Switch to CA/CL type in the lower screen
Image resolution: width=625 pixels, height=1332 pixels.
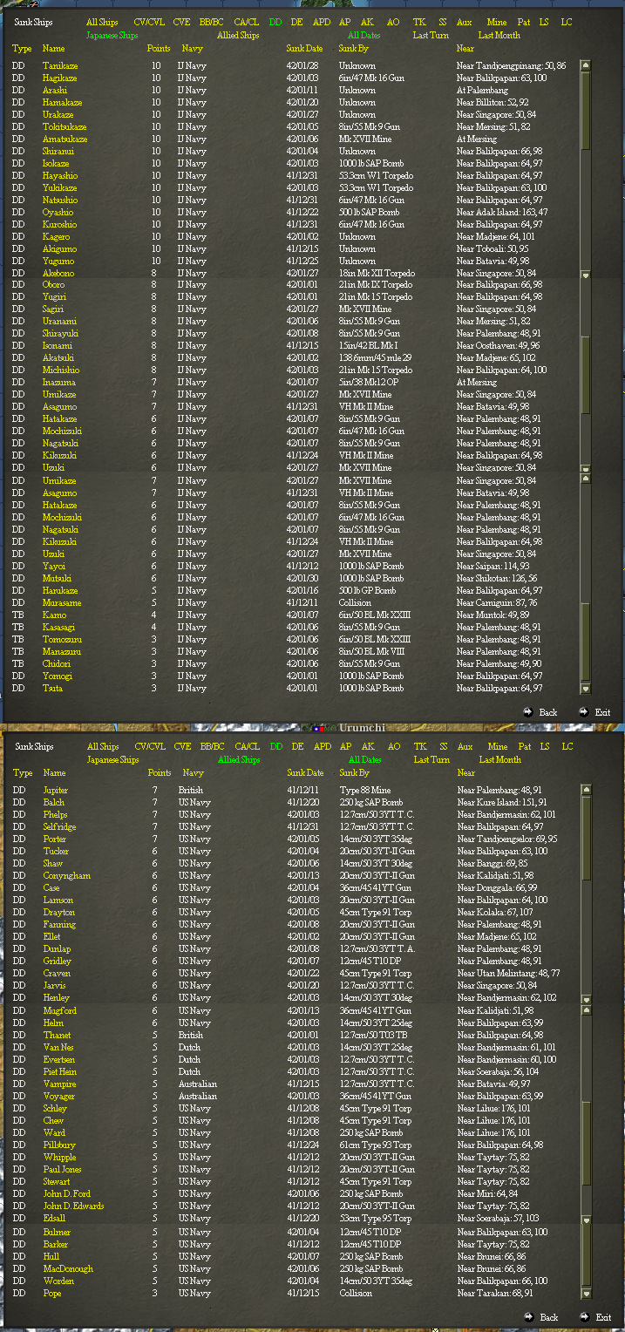click(248, 746)
